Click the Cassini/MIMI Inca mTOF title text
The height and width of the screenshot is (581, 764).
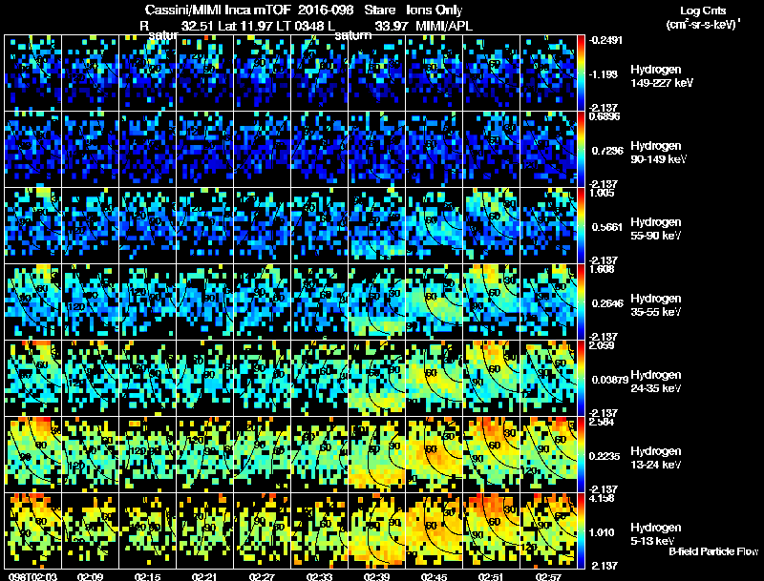point(218,10)
